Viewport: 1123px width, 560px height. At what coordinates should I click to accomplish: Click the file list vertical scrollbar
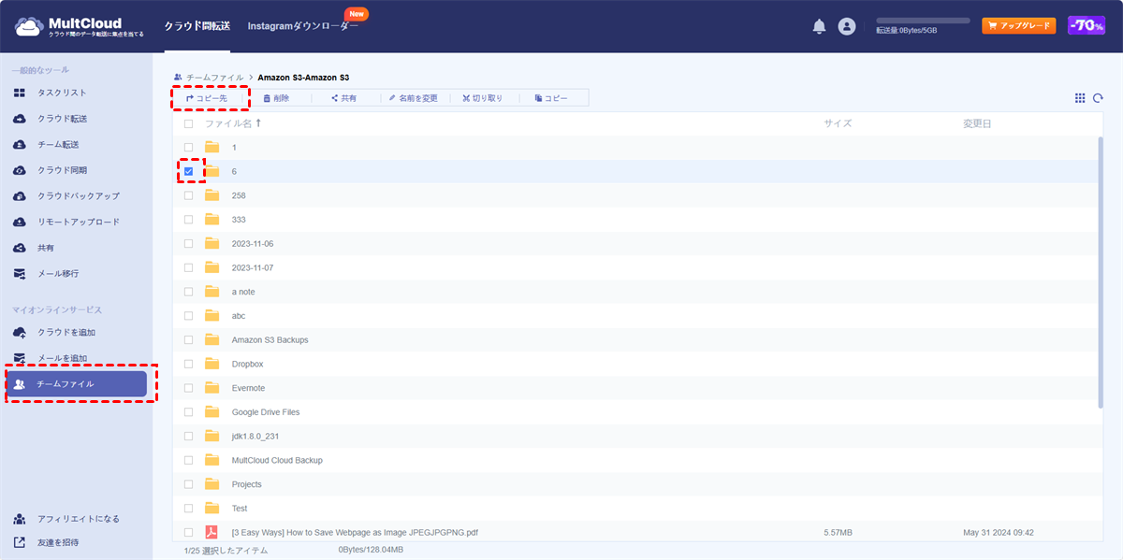click(x=1101, y=271)
